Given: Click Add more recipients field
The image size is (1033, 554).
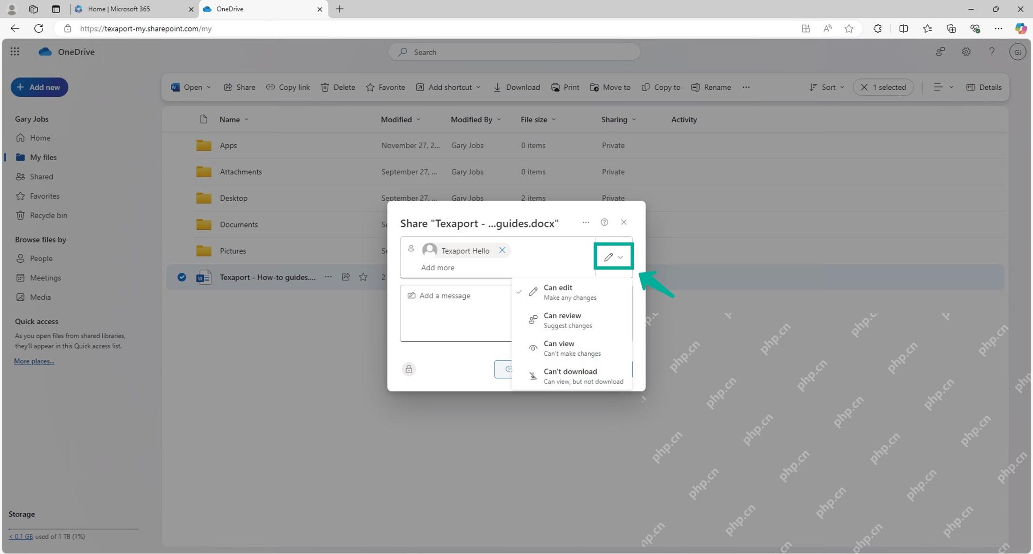Looking at the screenshot, I should [437, 267].
